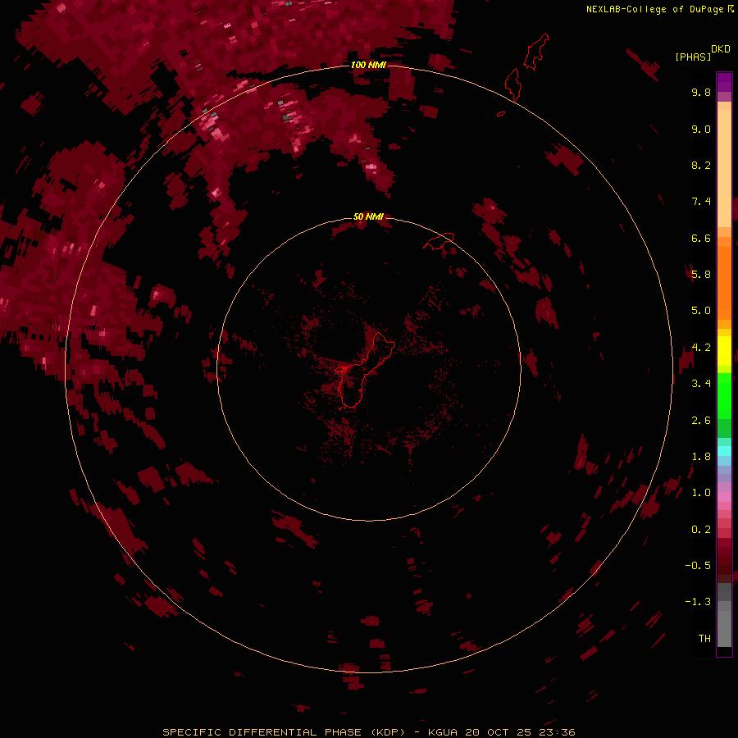Click the 1.8 scale value
The image size is (738, 738).
pyautogui.click(x=701, y=457)
